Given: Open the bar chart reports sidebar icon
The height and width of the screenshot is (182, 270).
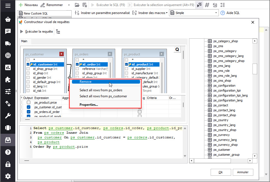Looking at the screenshot, I should pyautogui.click(x=8, y=67).
